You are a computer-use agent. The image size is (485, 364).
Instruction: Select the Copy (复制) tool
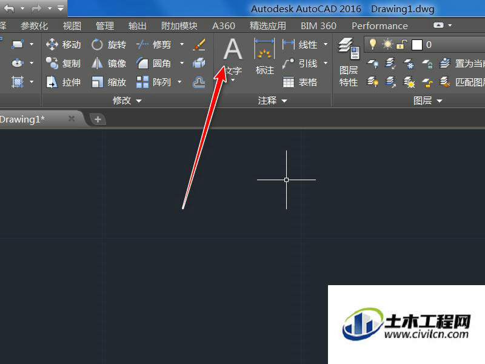64,64
